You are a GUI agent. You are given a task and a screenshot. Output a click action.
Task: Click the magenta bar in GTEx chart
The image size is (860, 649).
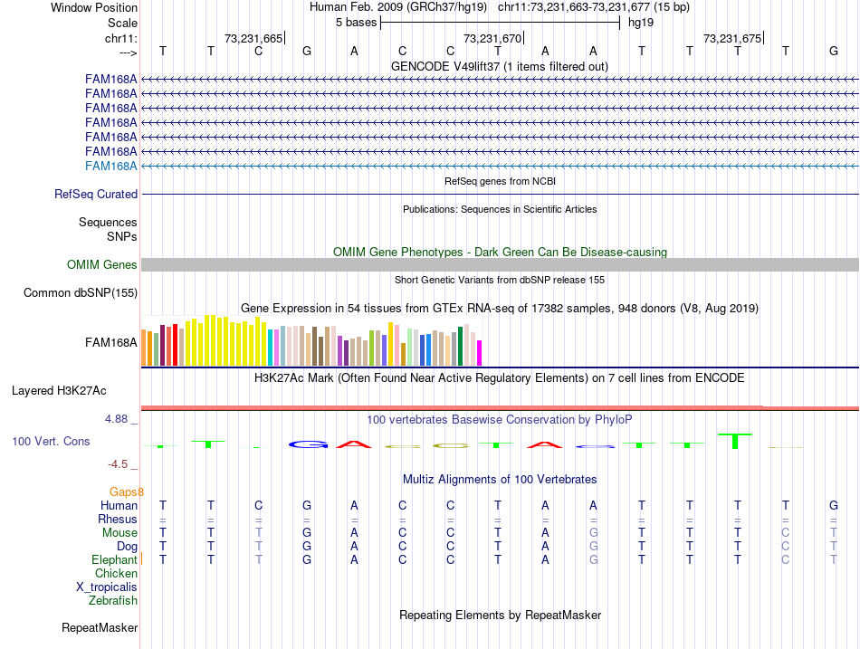click(480, 353)
